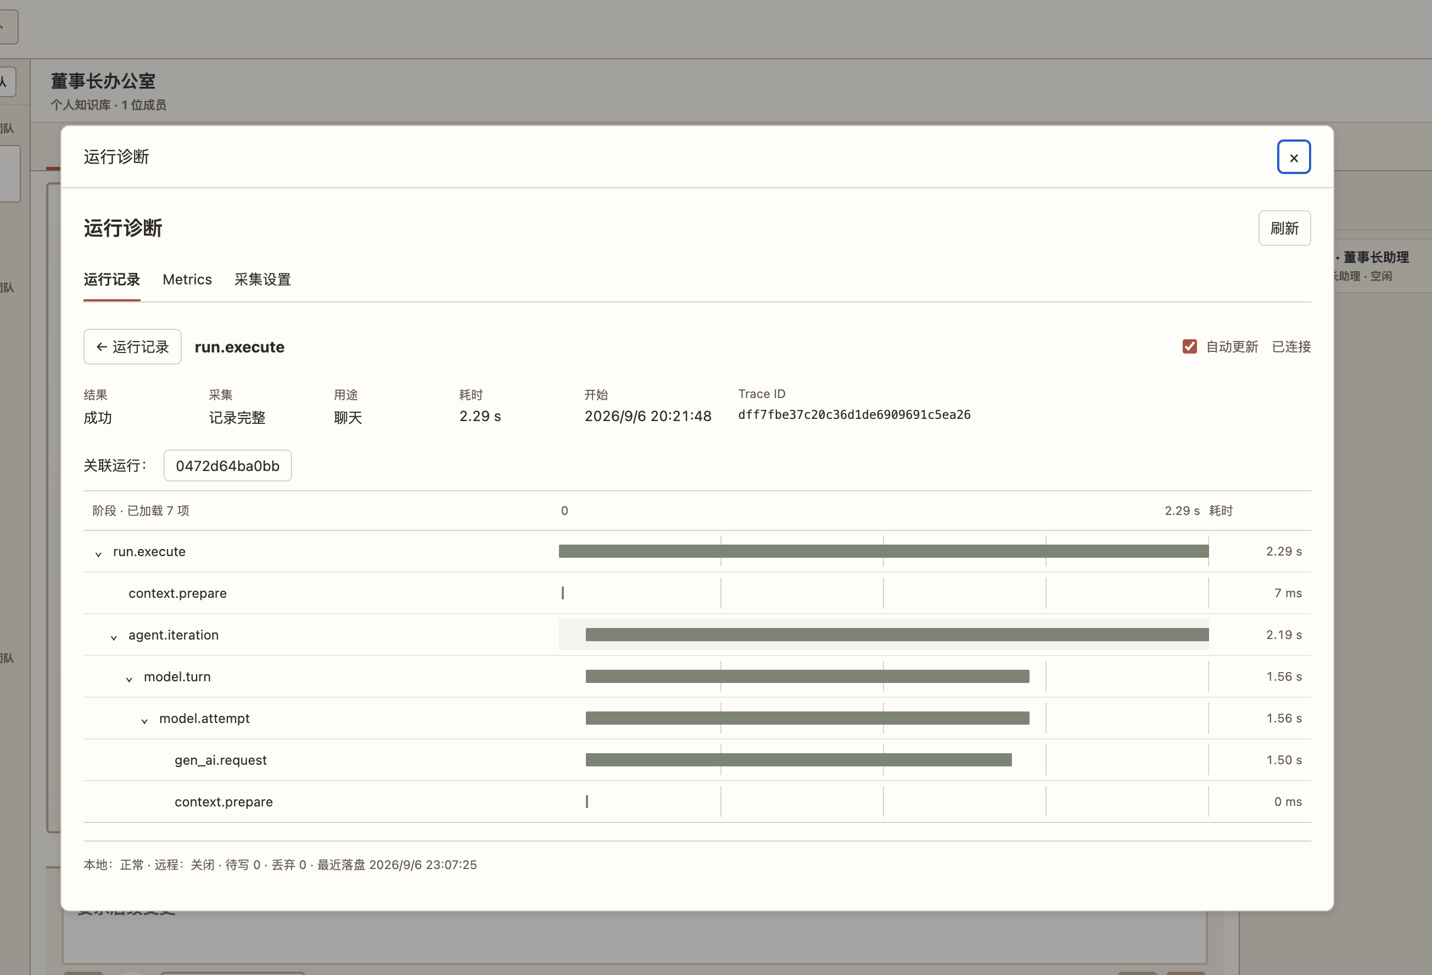Select the model.attempt stage row
Screen dimensions: 1432x975
click(697, 719)
